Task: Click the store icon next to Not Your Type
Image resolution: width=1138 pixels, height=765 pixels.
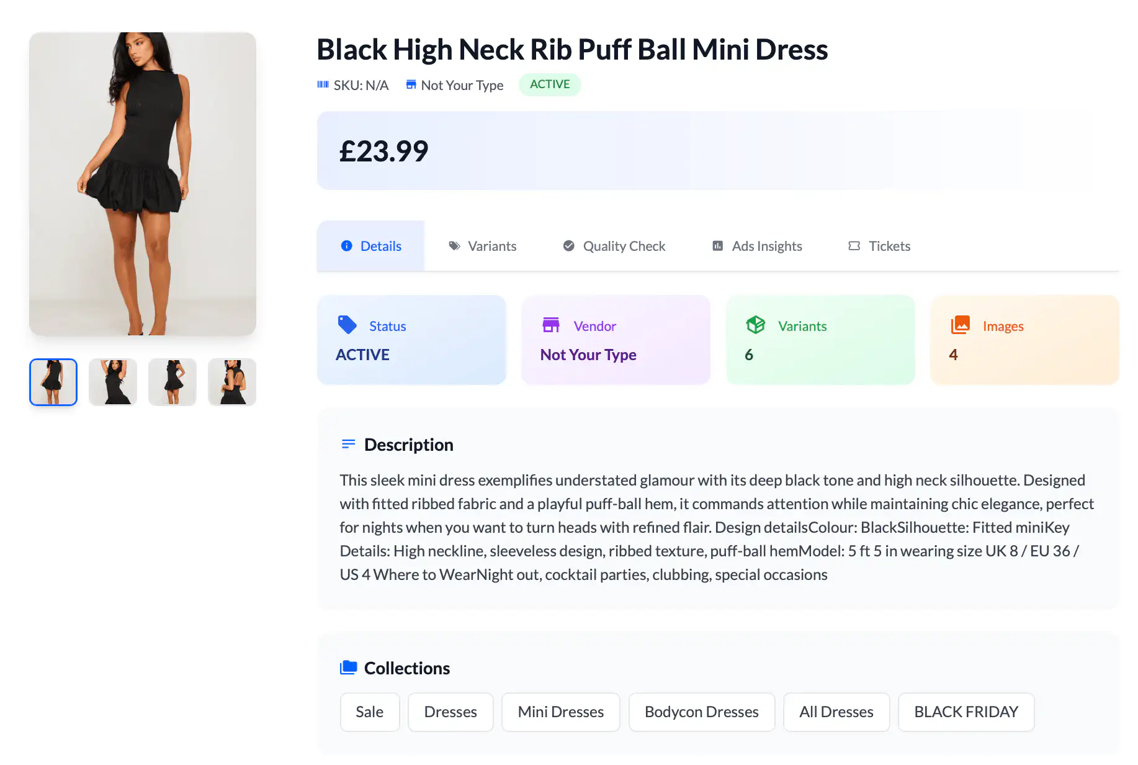Action: coord(411,84)
